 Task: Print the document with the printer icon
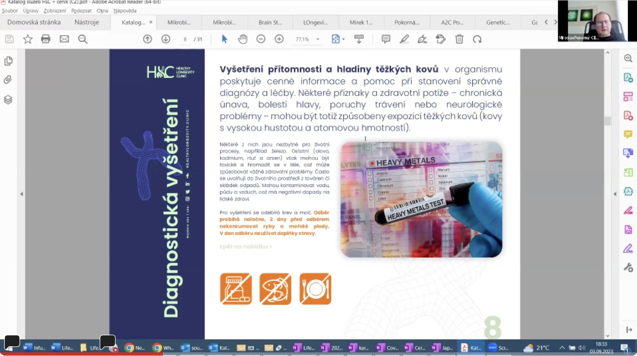46,39
